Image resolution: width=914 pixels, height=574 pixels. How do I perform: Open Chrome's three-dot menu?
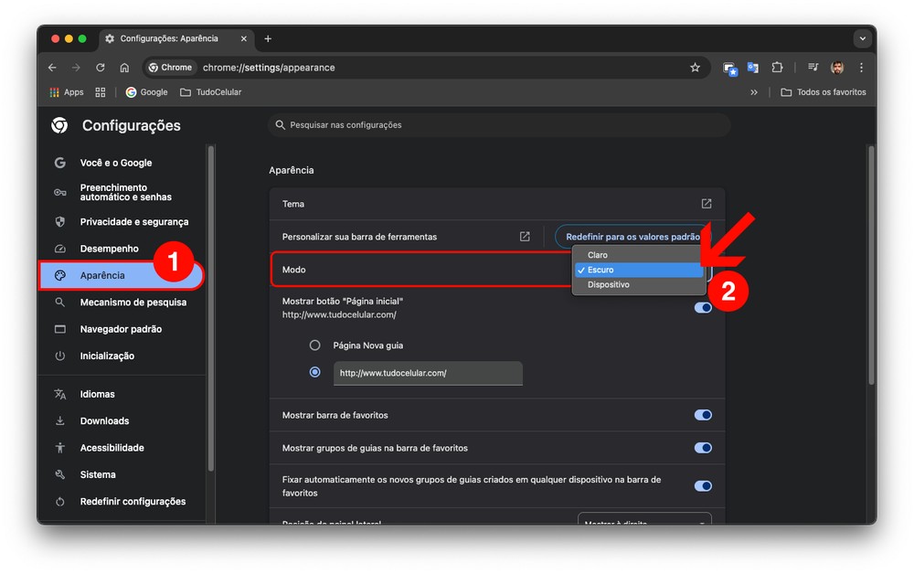tap(861, 68)
